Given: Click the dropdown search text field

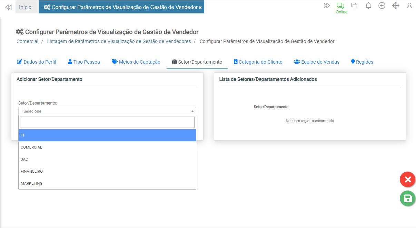Looking at the screenshot, I should click(x=107, y=122).
